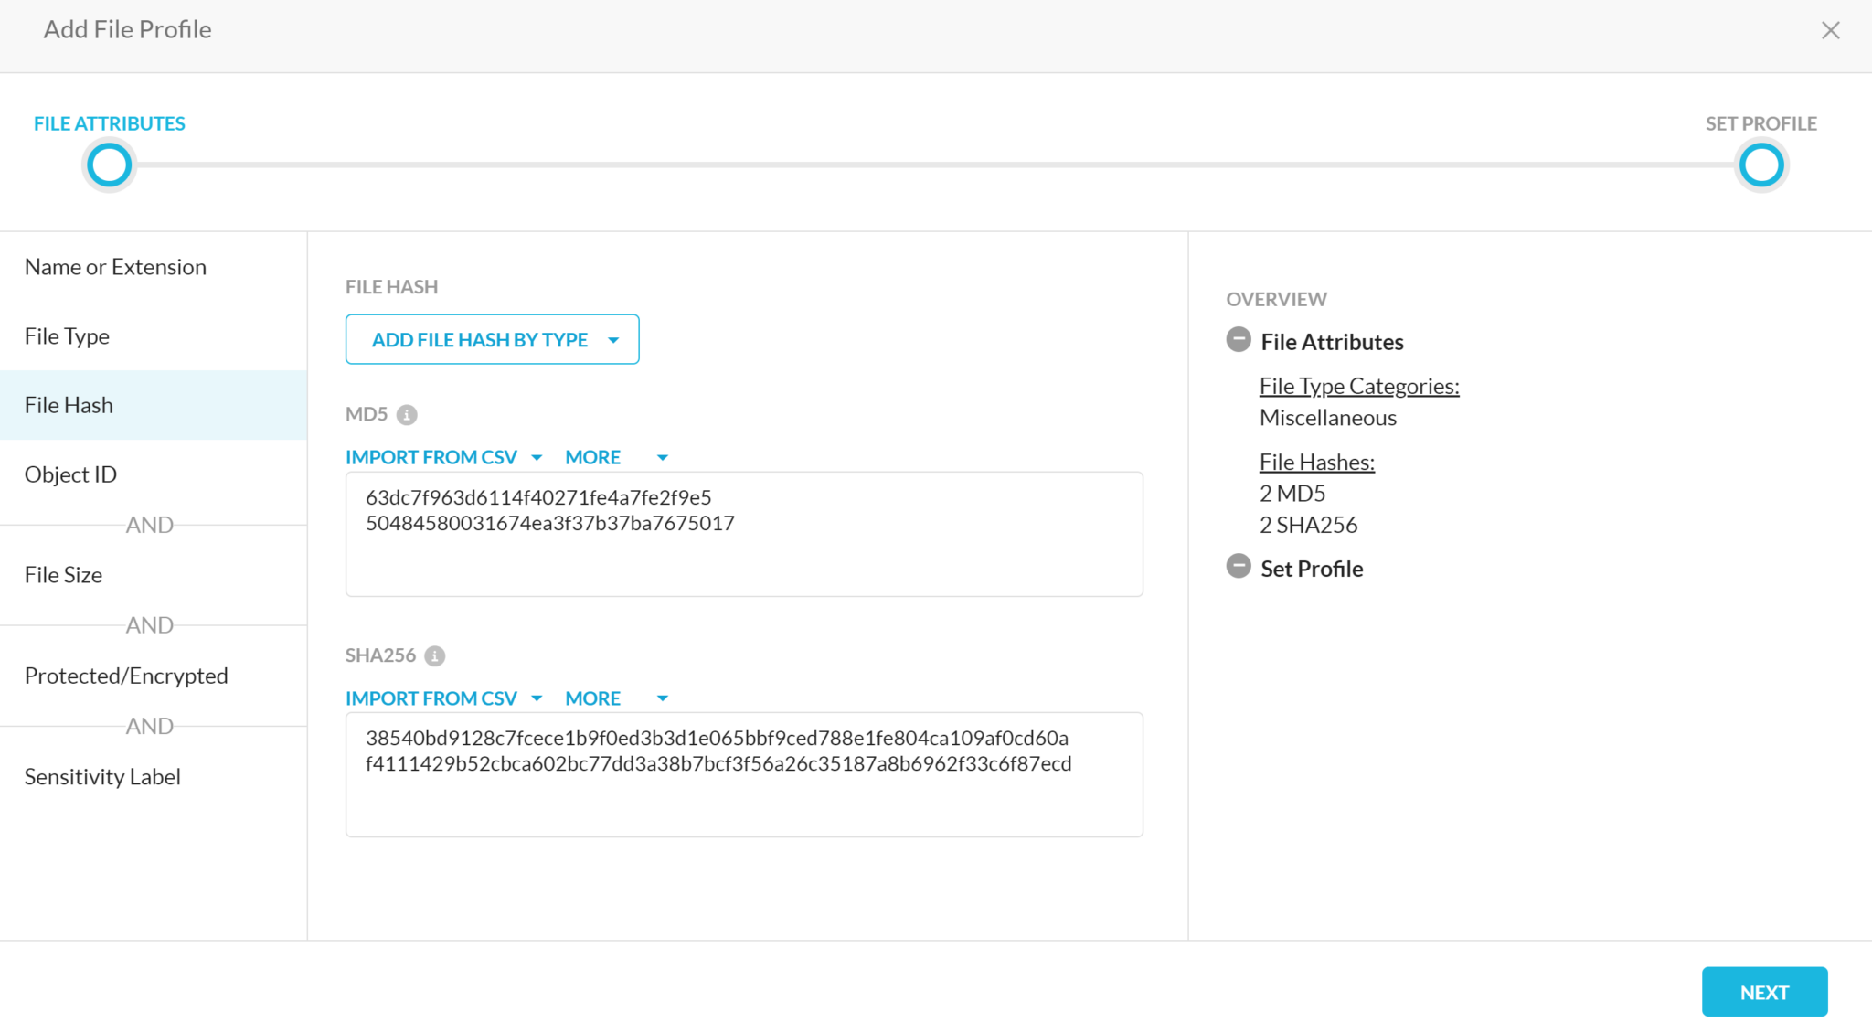1872x1033 pixels.
Task: Collapse the Set Profile overview section
Action: tap(1238, 567)
